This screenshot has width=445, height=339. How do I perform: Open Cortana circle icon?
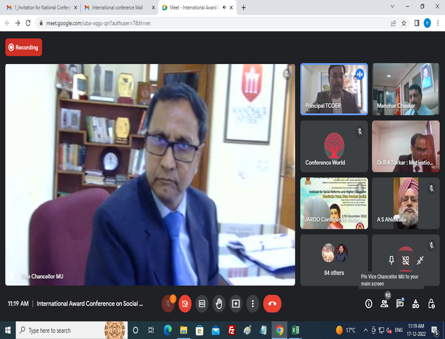pos(136,330)
